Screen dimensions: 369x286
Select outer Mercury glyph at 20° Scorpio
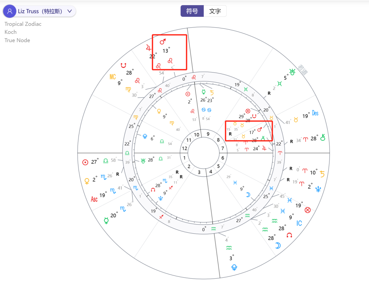point(106,220)
